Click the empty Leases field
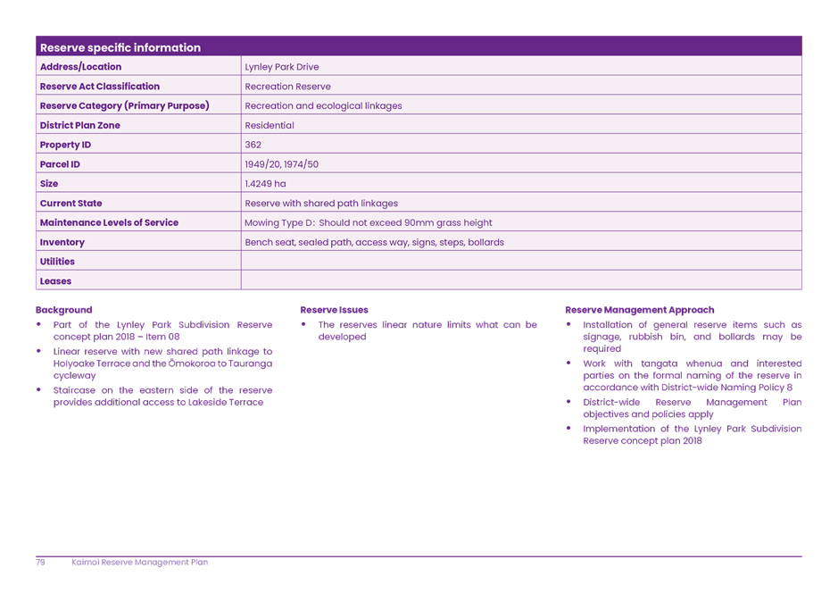 pos(522,280)
